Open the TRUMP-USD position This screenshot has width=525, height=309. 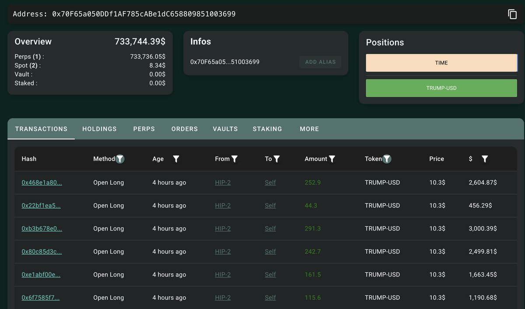coord(441,88)
